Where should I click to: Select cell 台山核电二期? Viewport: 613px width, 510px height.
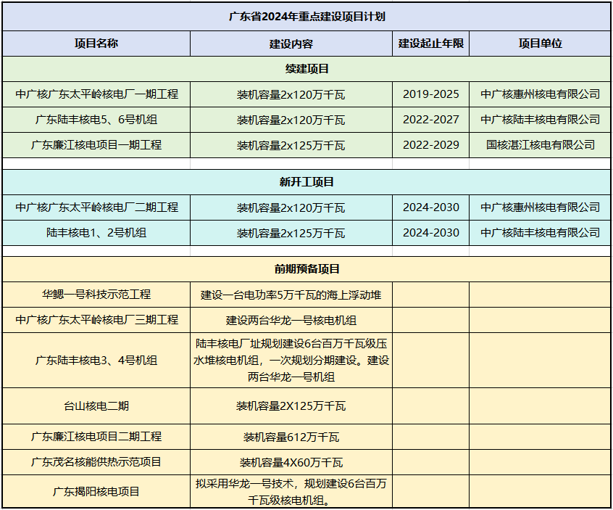point(96,406)
